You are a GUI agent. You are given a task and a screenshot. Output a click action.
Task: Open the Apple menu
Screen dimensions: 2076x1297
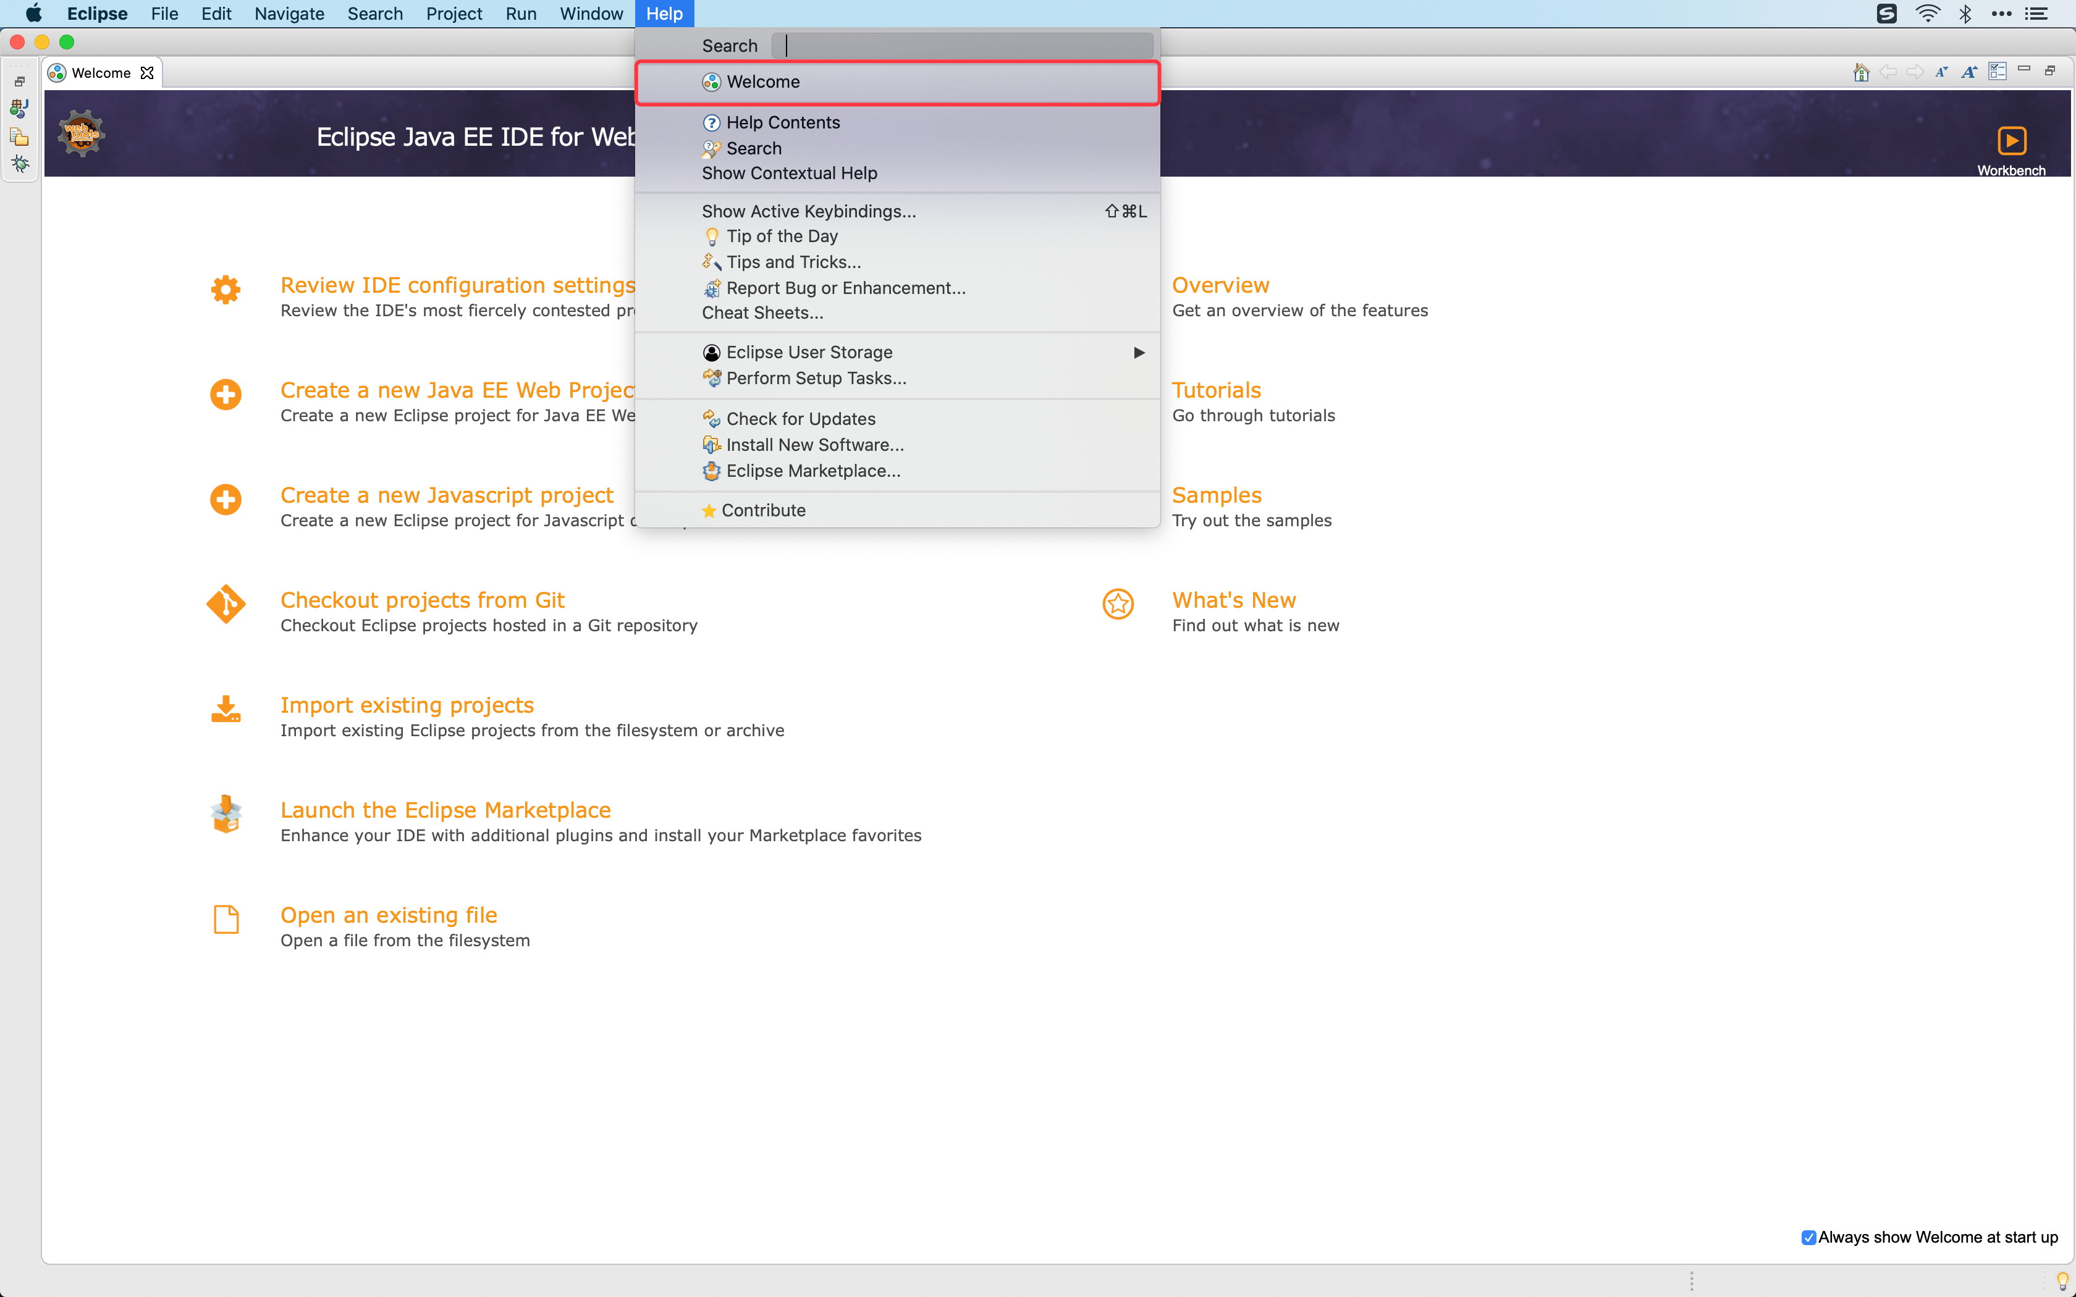[x=33, y=14]
